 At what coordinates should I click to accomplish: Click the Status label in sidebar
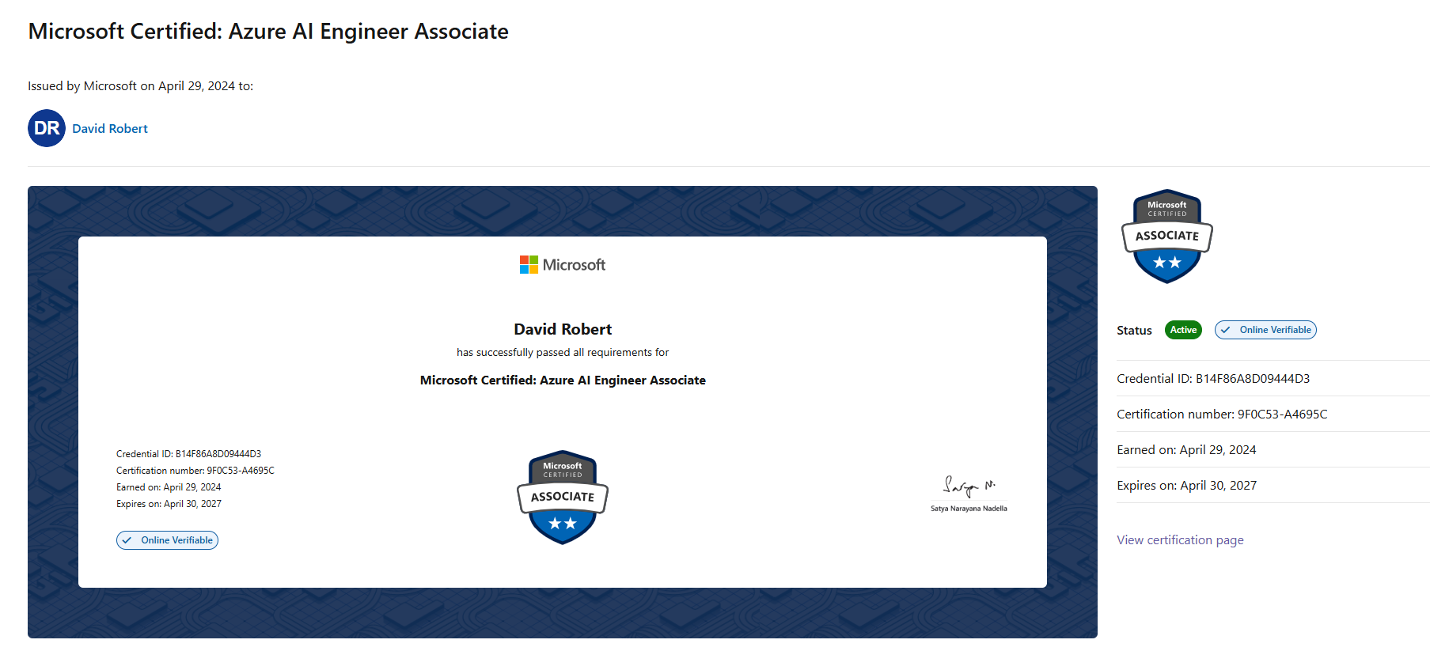pos(1134,330)
